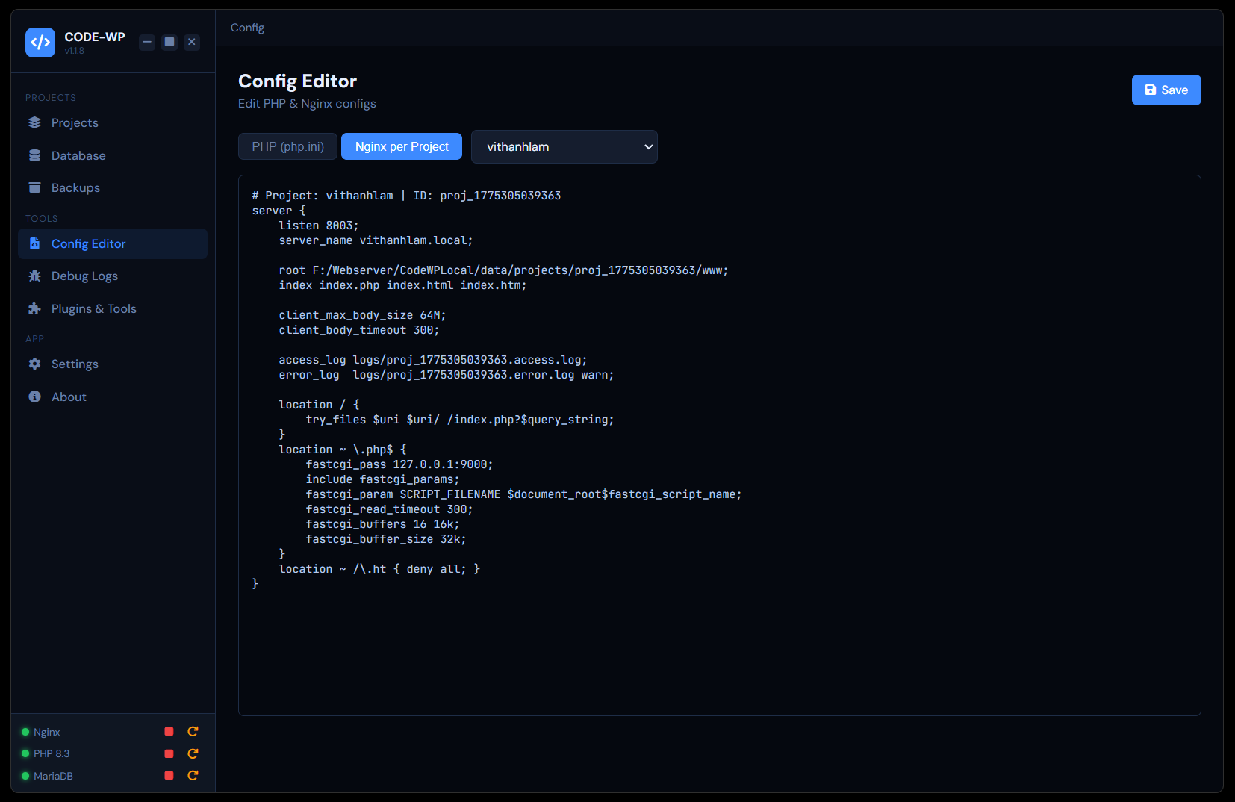1235x802 pixels.
Task: Open the Settings page
Action: pos(75,364)
